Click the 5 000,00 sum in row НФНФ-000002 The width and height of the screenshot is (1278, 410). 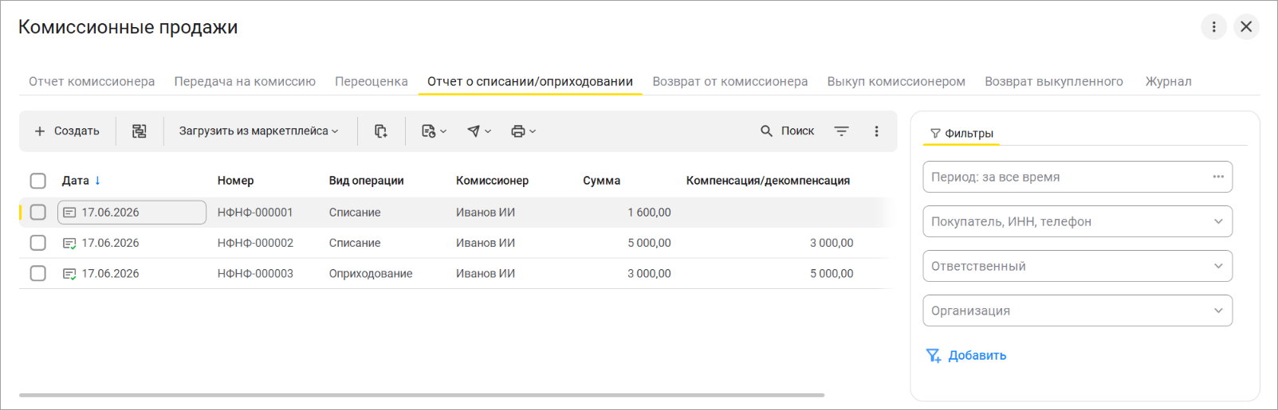[x=649, y=243]
